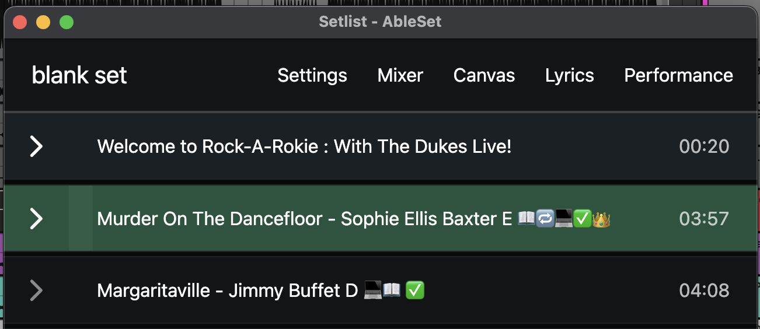Click the laptop emoji on Murder On The Dancefloor
This screenshot has width=760, height=329.
pos(564,219)
